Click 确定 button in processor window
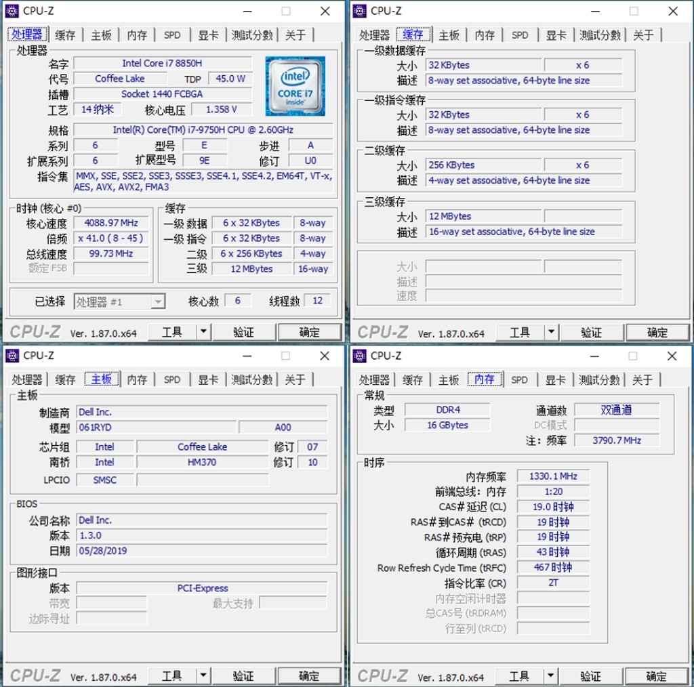This screenshot has width=694, height=687. point(309,332)
